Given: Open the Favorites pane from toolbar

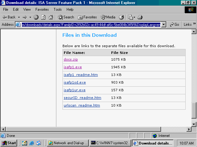Looking at the screenshot, I should coord(87,17).
